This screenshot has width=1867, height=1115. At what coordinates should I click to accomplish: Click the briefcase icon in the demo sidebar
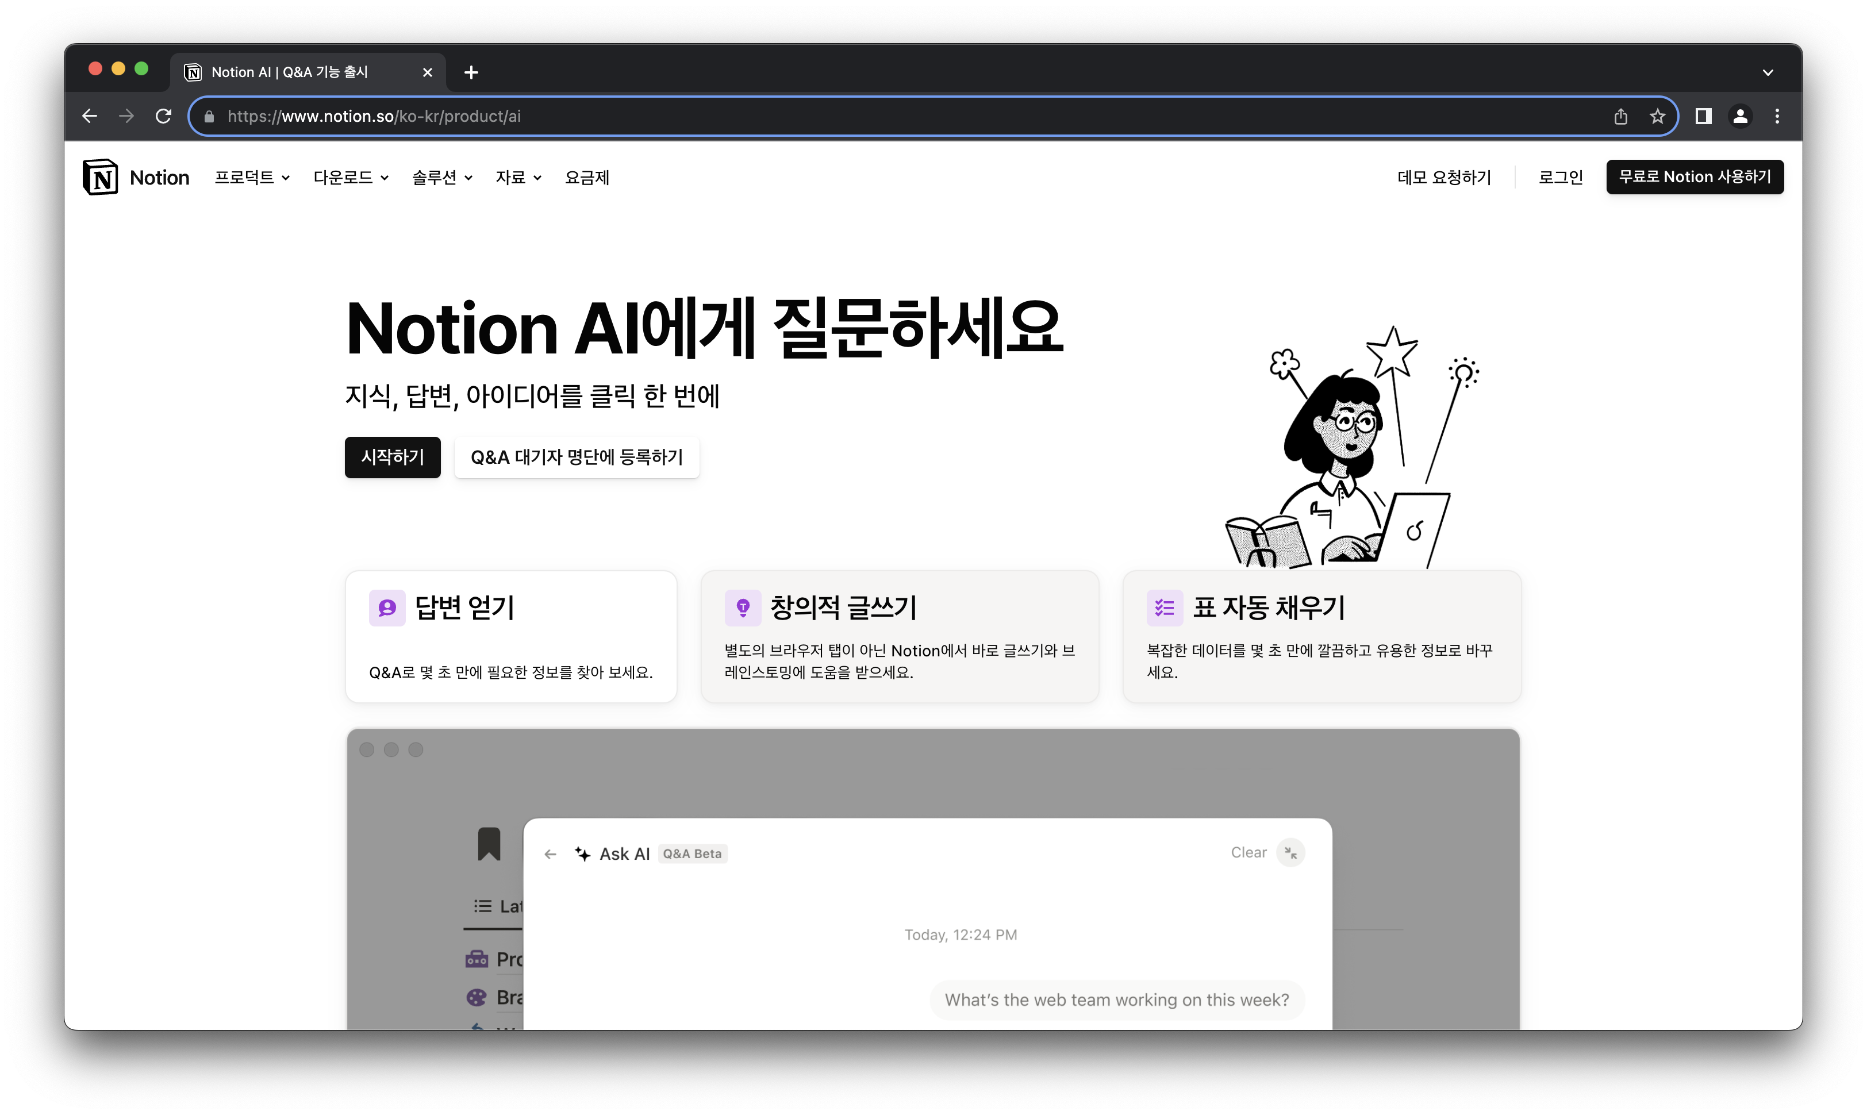(478, 959)
